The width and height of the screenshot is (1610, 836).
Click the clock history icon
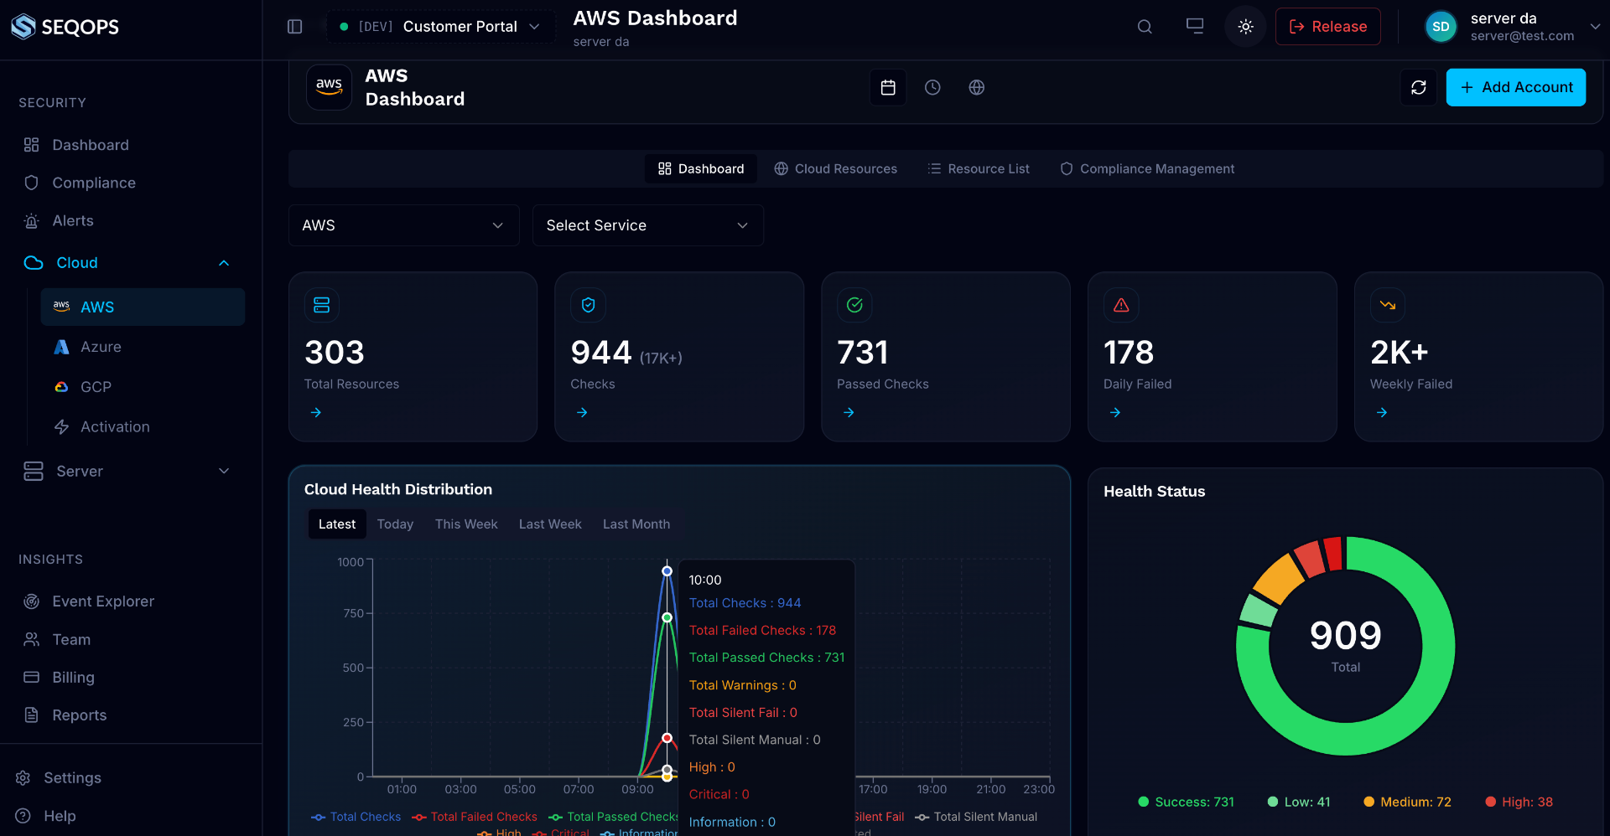tap(932, 87)
